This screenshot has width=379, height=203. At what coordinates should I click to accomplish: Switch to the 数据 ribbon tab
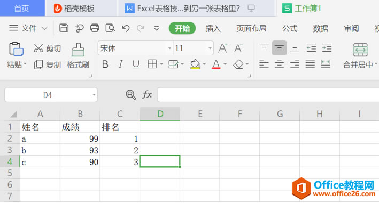pyautogui.click(x=321, y=28)
